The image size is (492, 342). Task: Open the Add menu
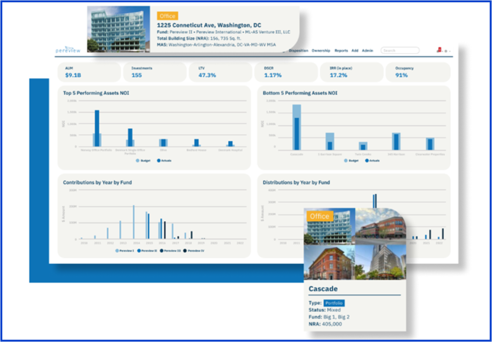355,51
